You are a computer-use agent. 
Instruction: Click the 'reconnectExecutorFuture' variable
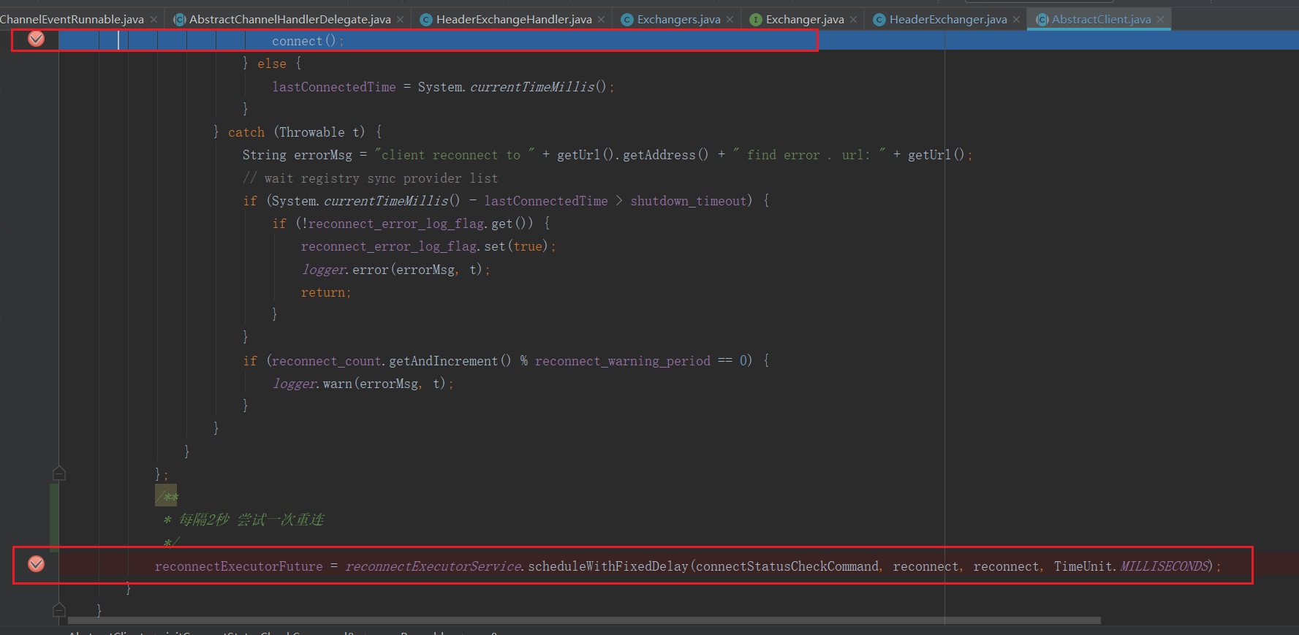(x=238, y=566)
